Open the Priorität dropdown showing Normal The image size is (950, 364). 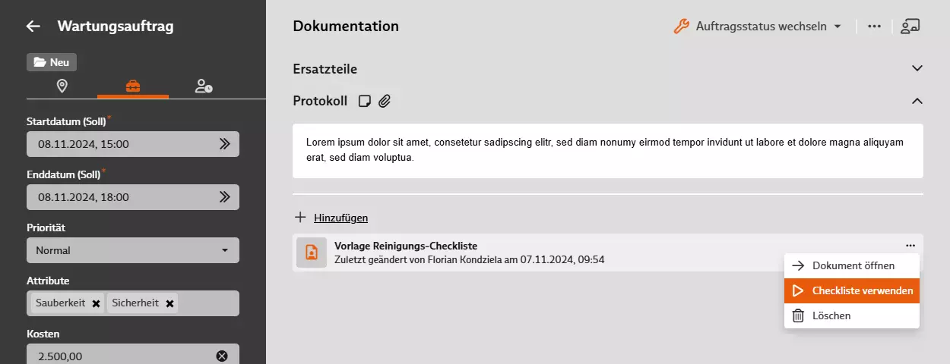click(x=133, y=250)
